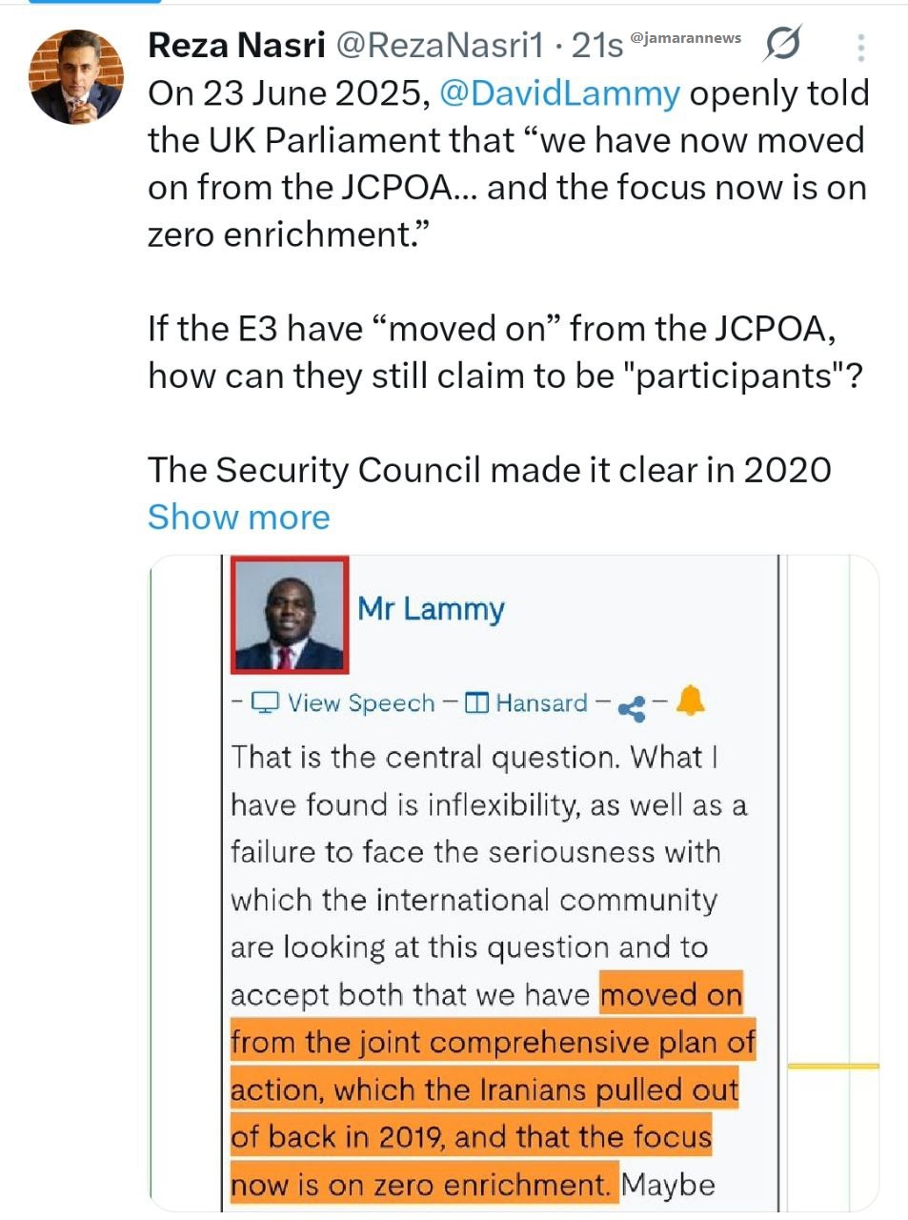Toggle the yellow alert bell icon

tap(690, 701)
